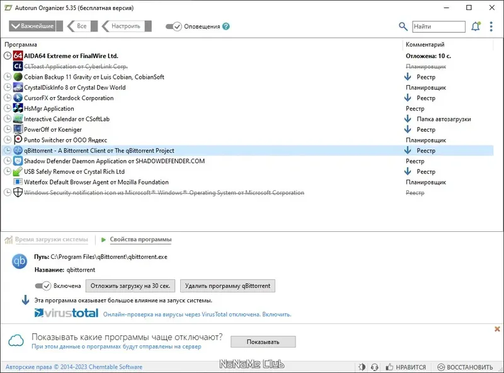Open the three-dot more menu
Screen dimensions: 504x373
491,26
